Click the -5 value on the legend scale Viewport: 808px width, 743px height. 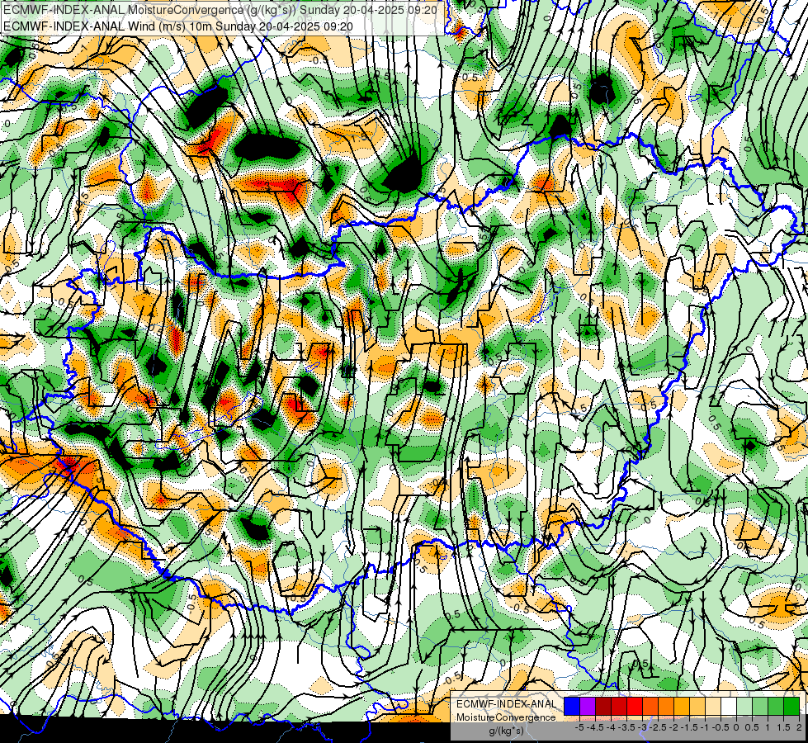click(579, 727)
